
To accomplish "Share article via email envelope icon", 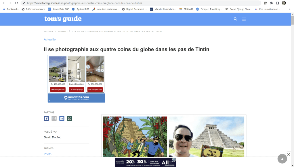I will tap(54, 118).
